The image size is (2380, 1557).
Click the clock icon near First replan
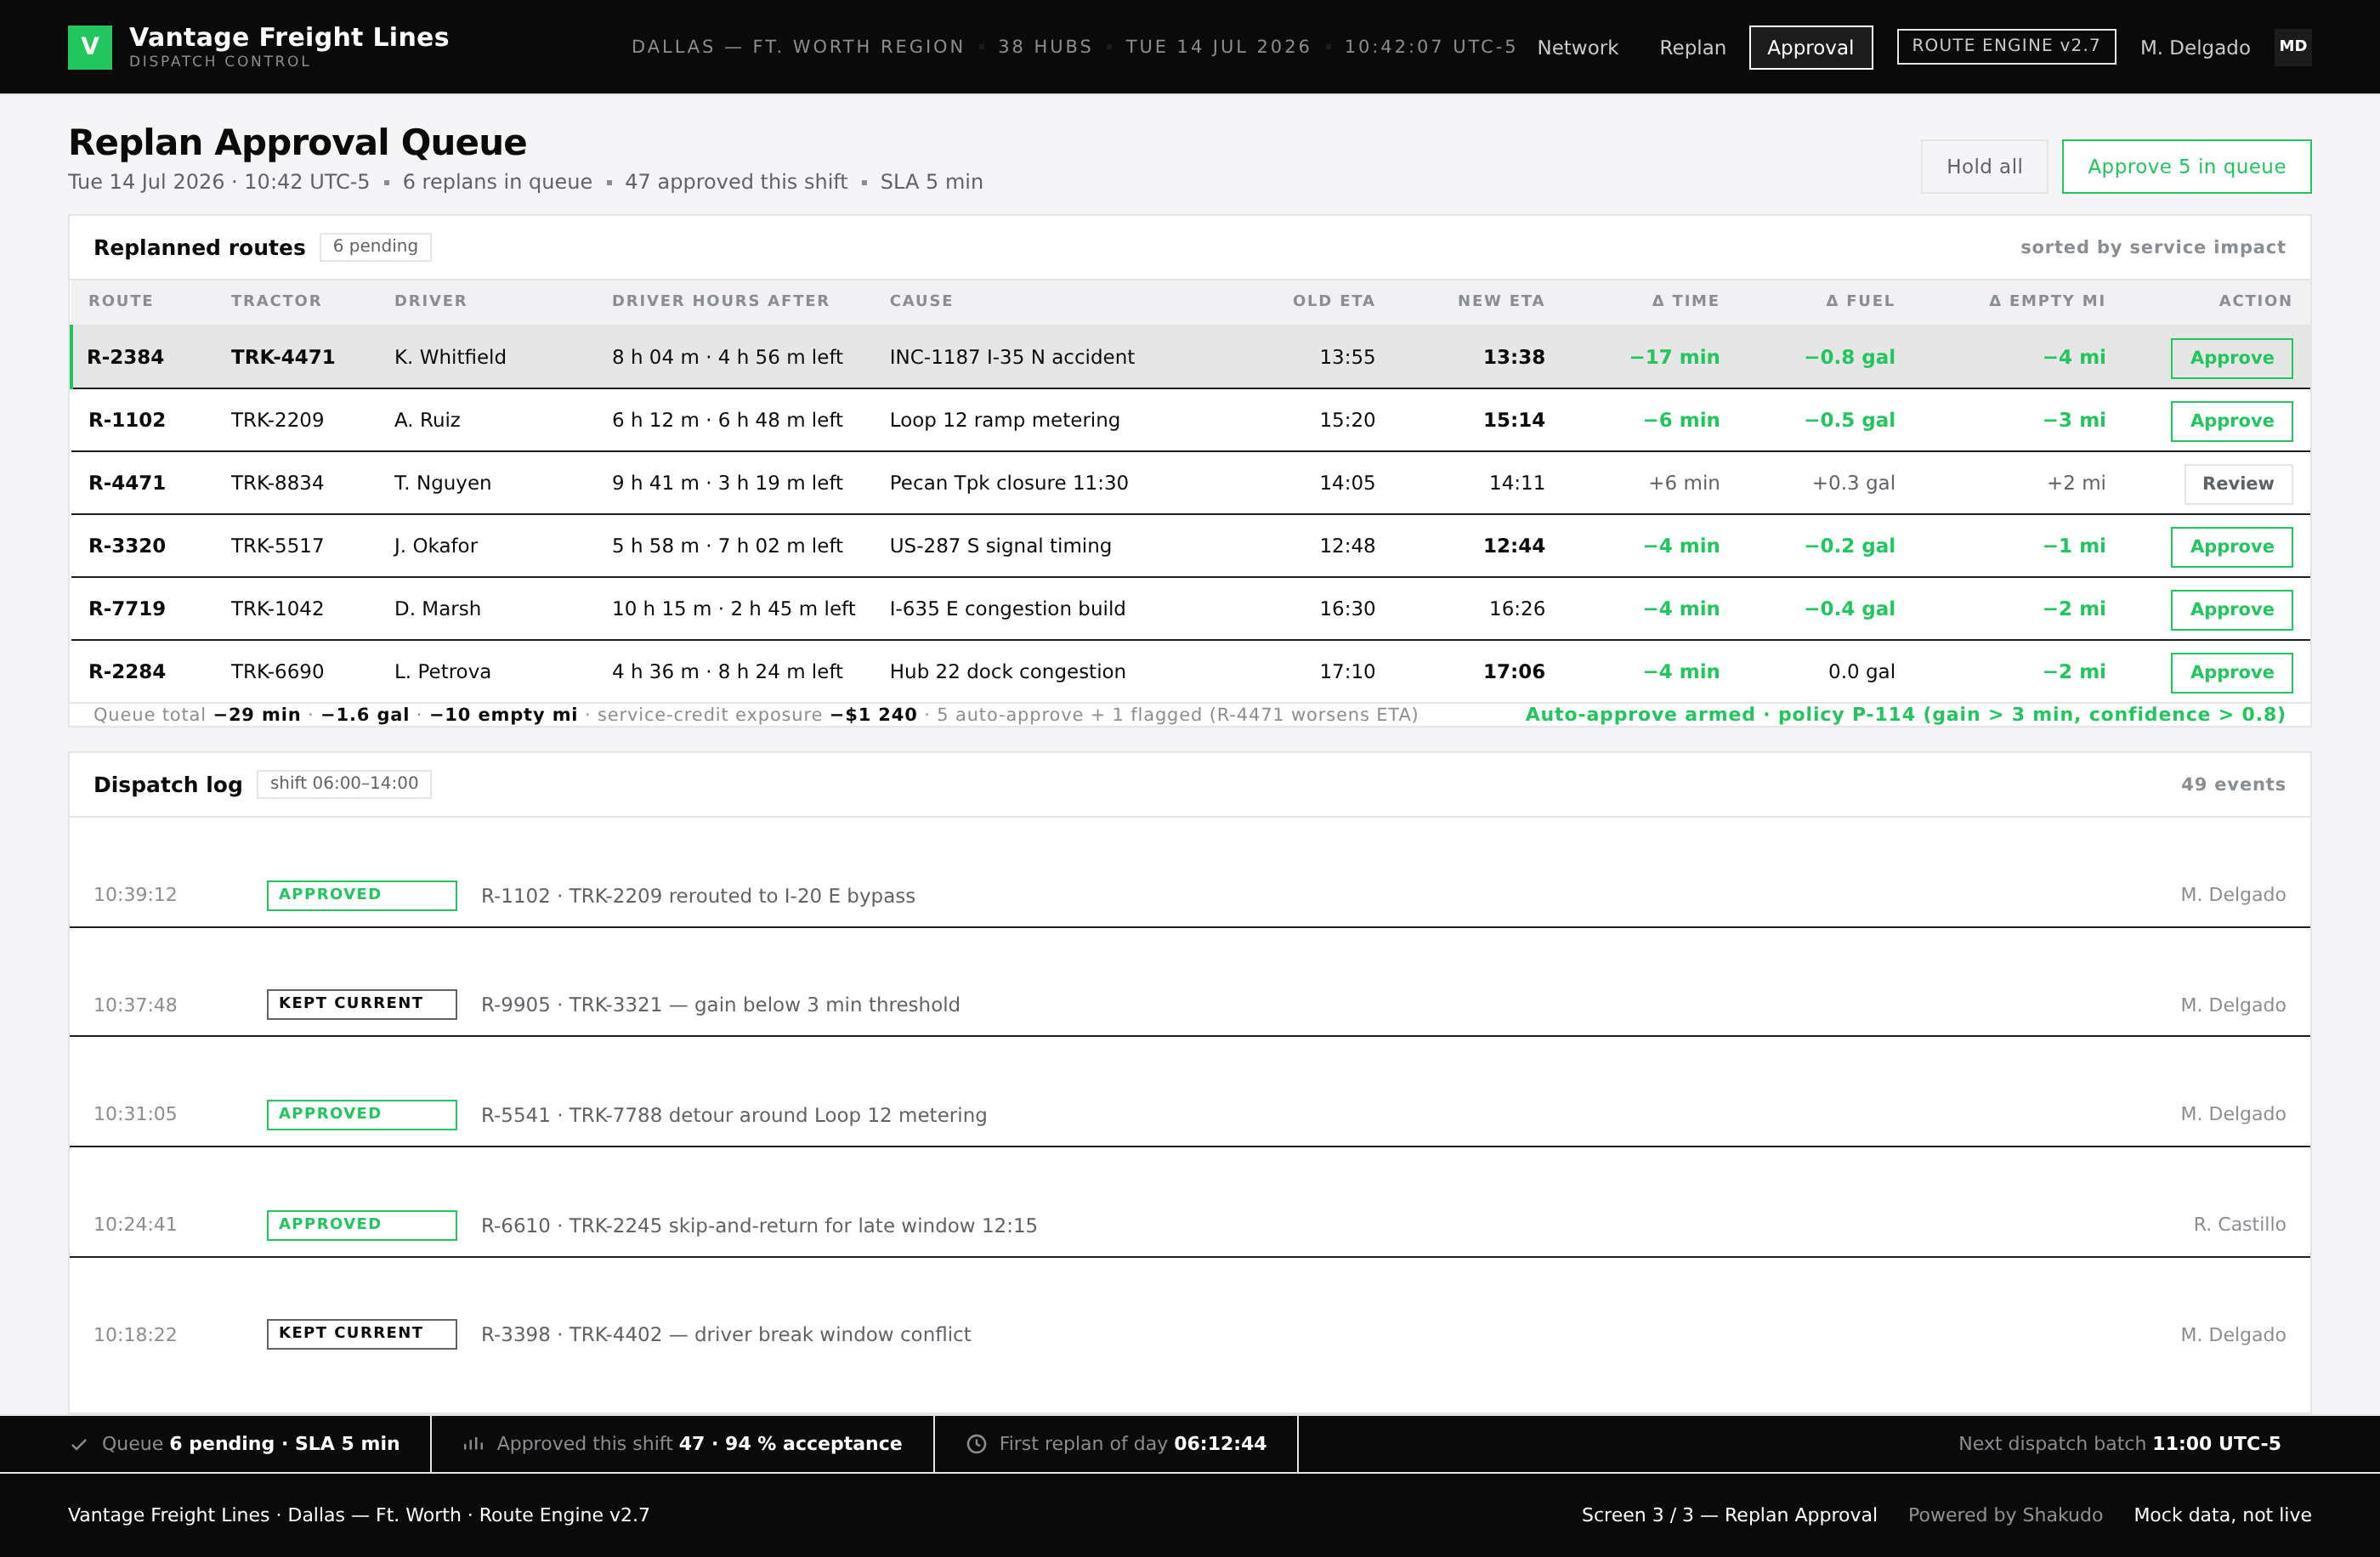(x=977, y=1444)
